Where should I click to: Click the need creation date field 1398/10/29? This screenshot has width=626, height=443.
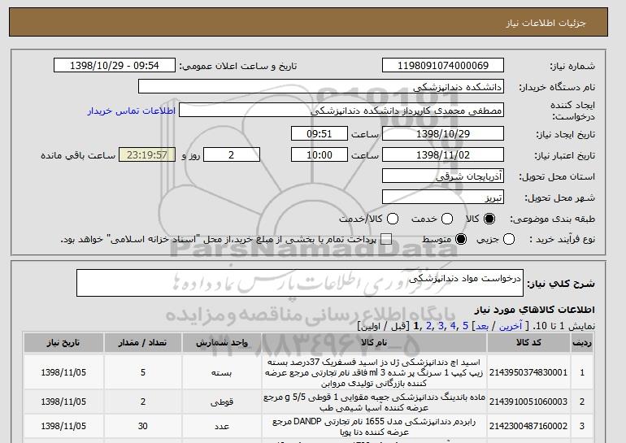(x=443, y=133)
